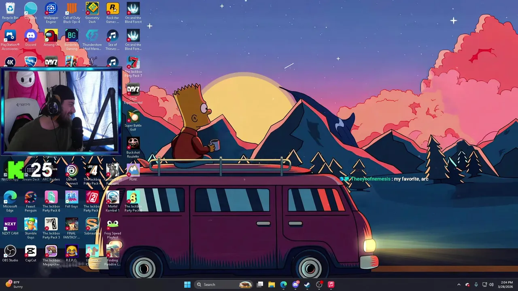Open Thunderstore Mod Manager icon
518x291 pixels.
(x=92, y=40)
